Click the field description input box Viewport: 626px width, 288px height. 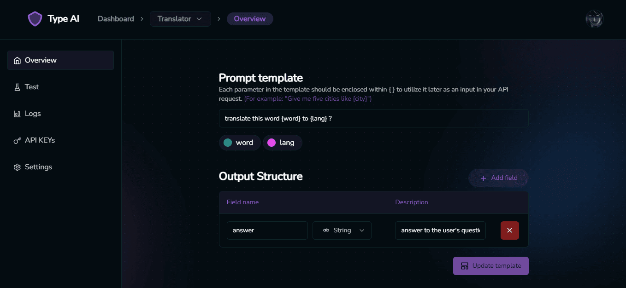coord(440,230)
